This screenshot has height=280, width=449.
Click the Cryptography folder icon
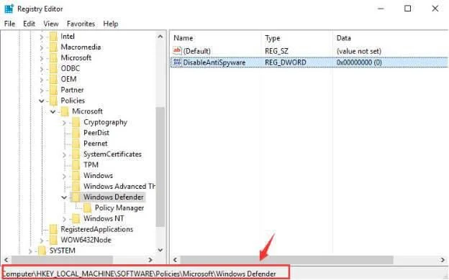click(x=76, y=122)
